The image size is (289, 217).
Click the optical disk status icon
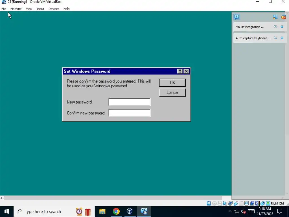[214, 203]
